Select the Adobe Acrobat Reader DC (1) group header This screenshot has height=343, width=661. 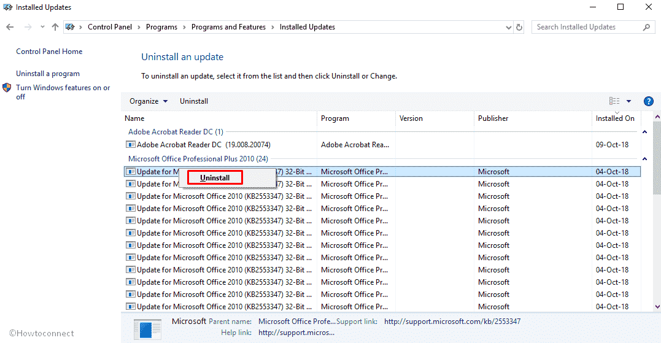coord(176,132)
